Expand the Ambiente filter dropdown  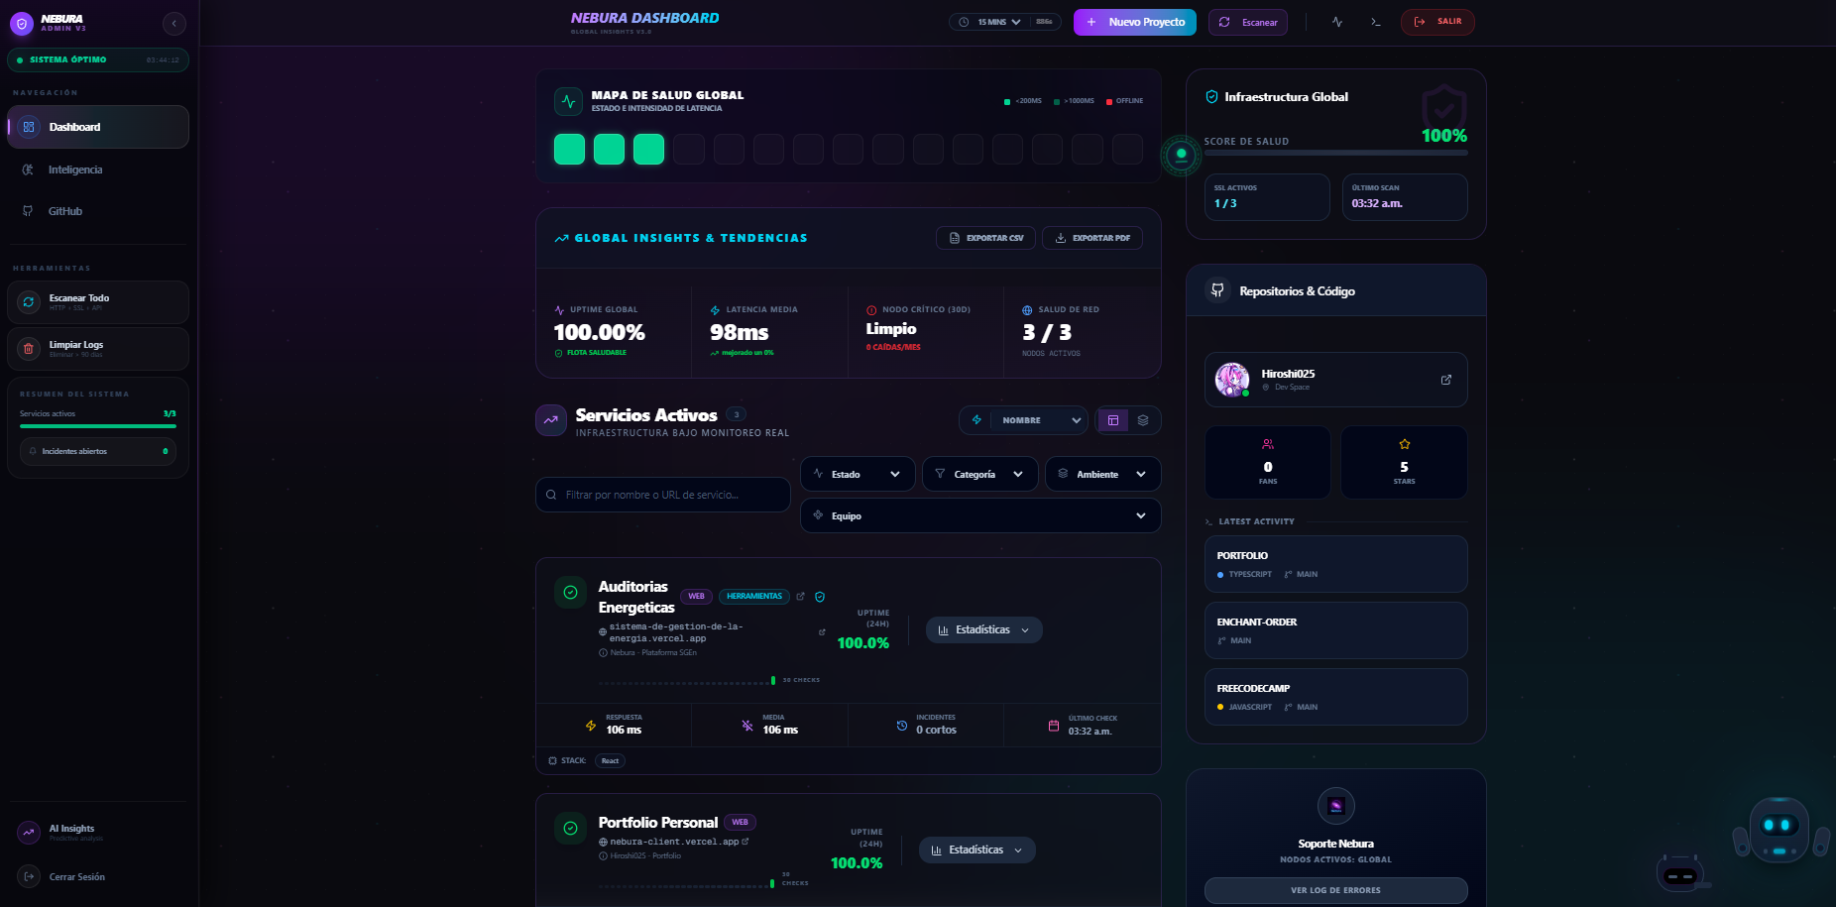pyautogui.click(x=1101, y=474)
